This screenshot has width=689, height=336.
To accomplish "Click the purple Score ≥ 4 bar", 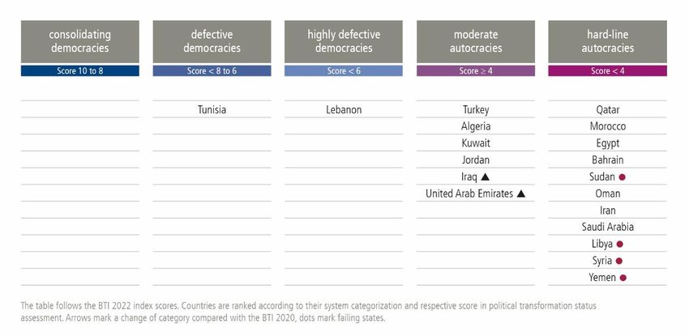I will pos(476,70).
